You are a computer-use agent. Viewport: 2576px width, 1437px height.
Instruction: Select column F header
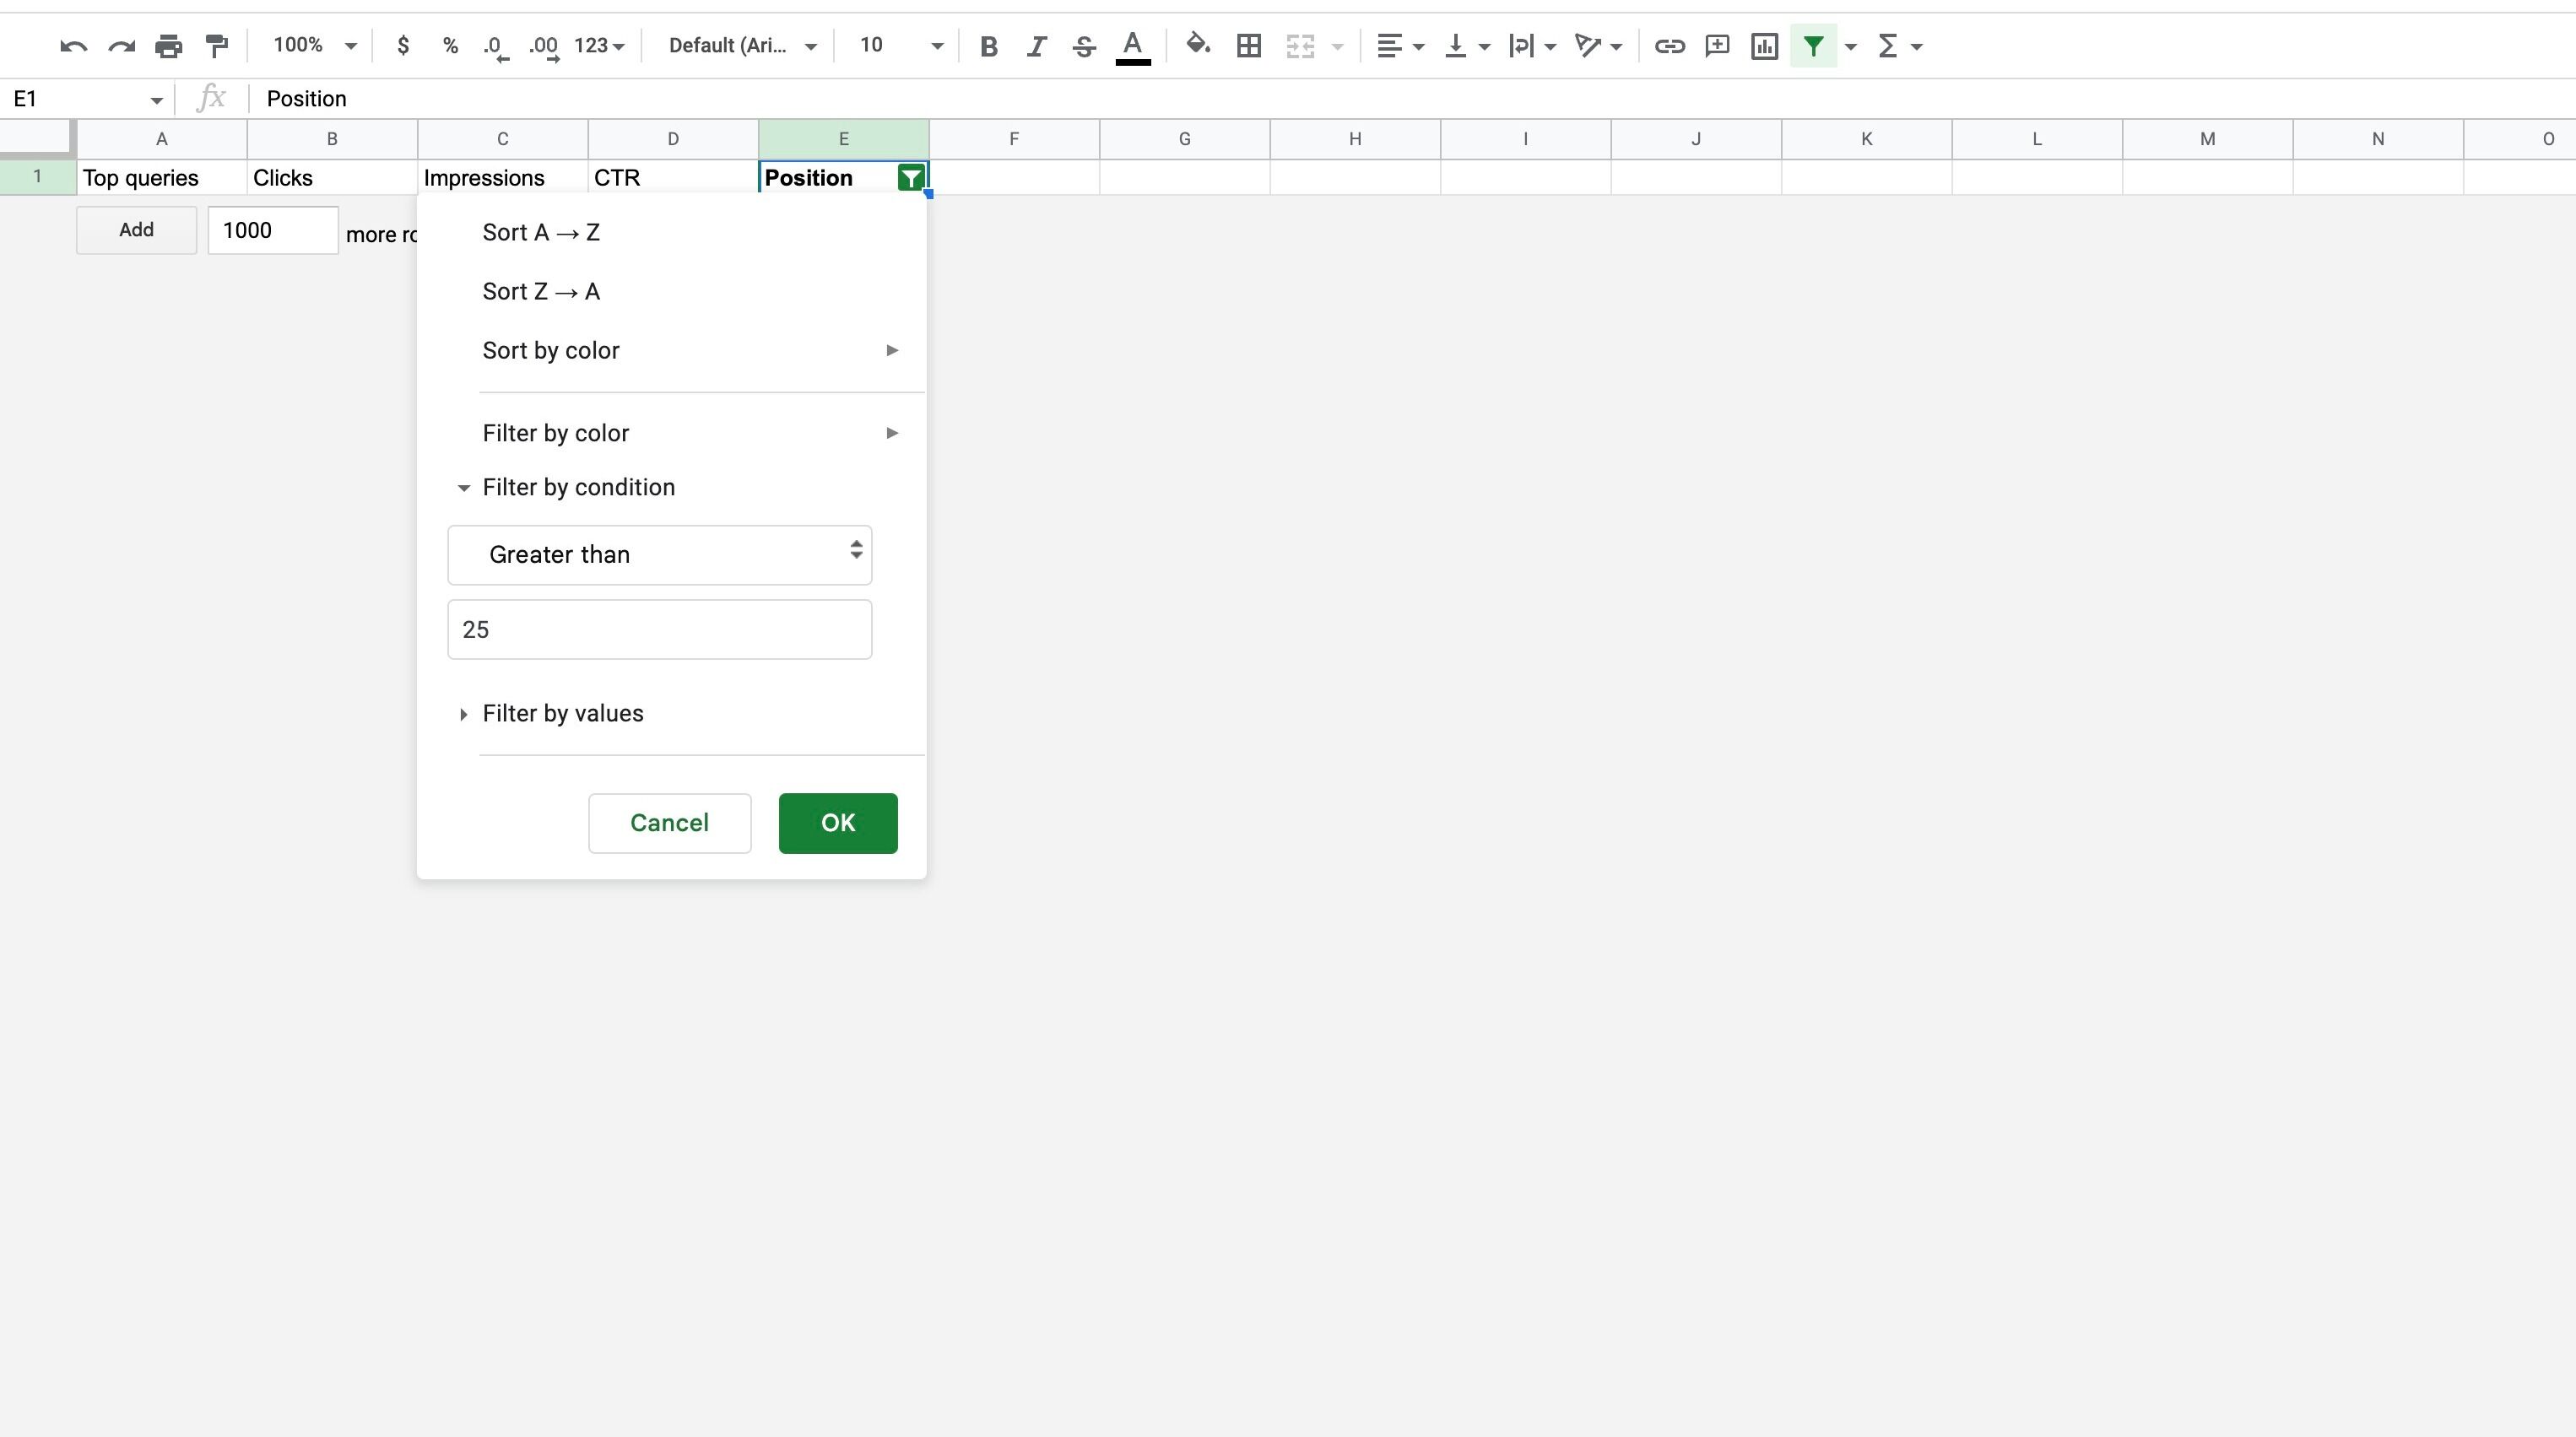(1014, 139)
